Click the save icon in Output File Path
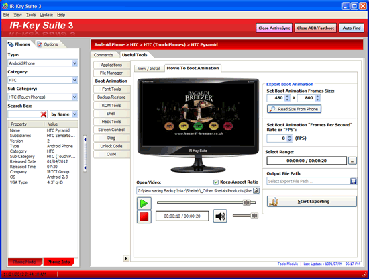Image resolution: width=369 pixels, height=279 pixels. [353, 181]
